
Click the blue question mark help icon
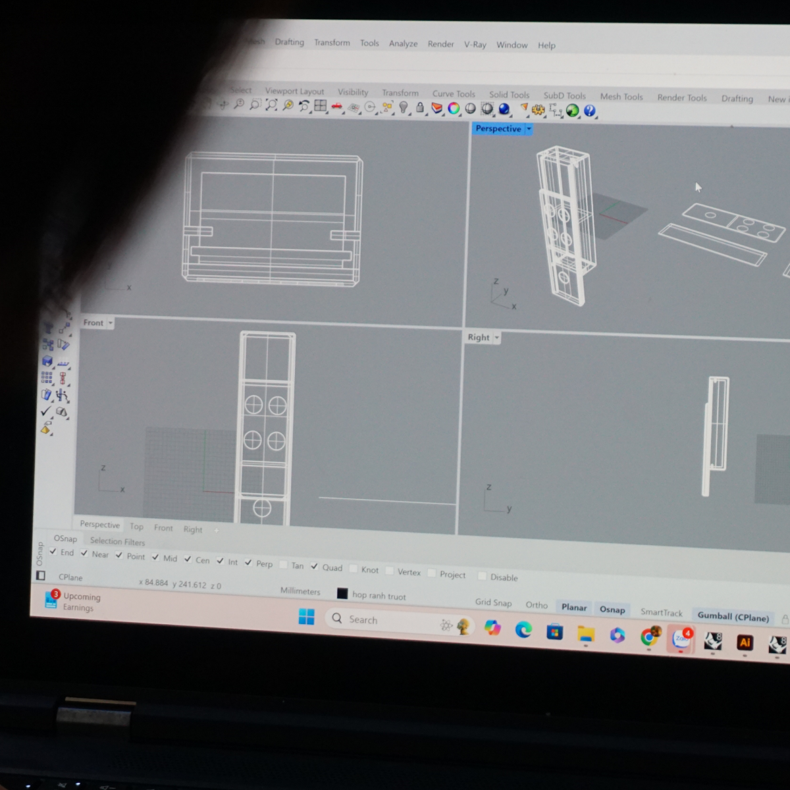click(589, 111)
